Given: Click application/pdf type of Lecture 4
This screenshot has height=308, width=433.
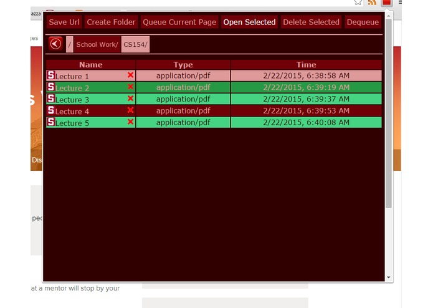Looking at the screenshot, I should pyautogui.click(x=183, y=110).
